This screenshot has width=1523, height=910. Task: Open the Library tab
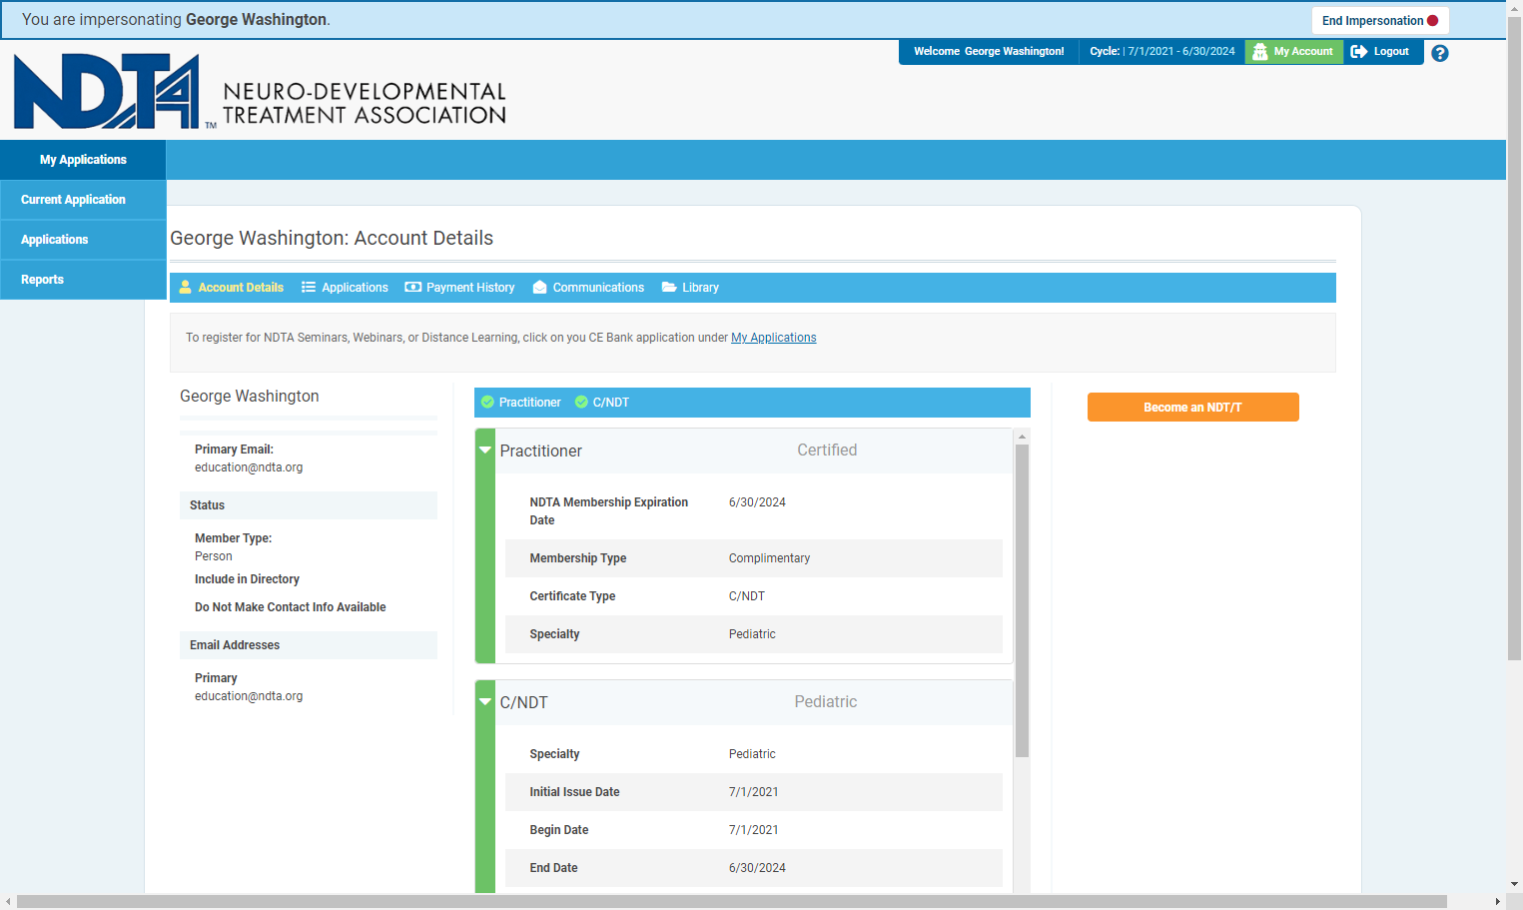click(x=690, y=288)
